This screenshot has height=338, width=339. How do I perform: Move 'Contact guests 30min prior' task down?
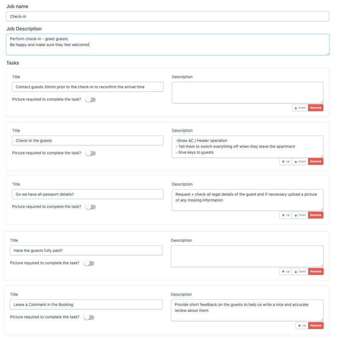(x=300, y=108)
